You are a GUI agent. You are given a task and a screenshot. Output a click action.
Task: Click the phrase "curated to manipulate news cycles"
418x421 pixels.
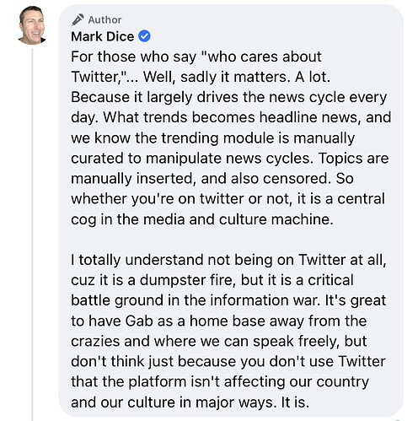coord(192,159)
